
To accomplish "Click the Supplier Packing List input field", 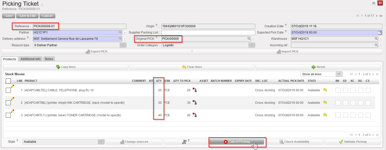I will (x=208, y=32).
